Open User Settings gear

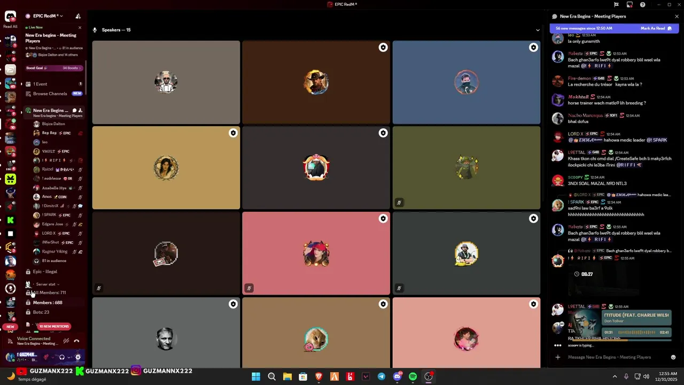78,357
